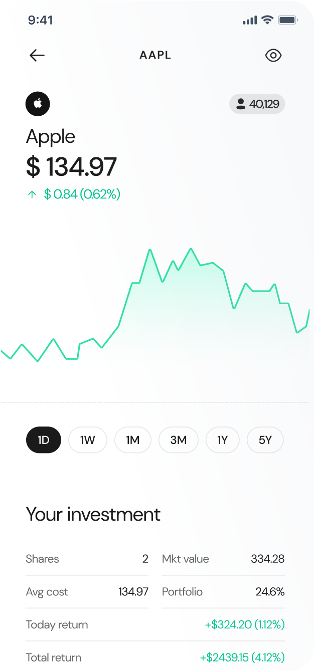Choose the 3M chart period
The height and width of the screenshot is (671, 314).
pos(178,440)
